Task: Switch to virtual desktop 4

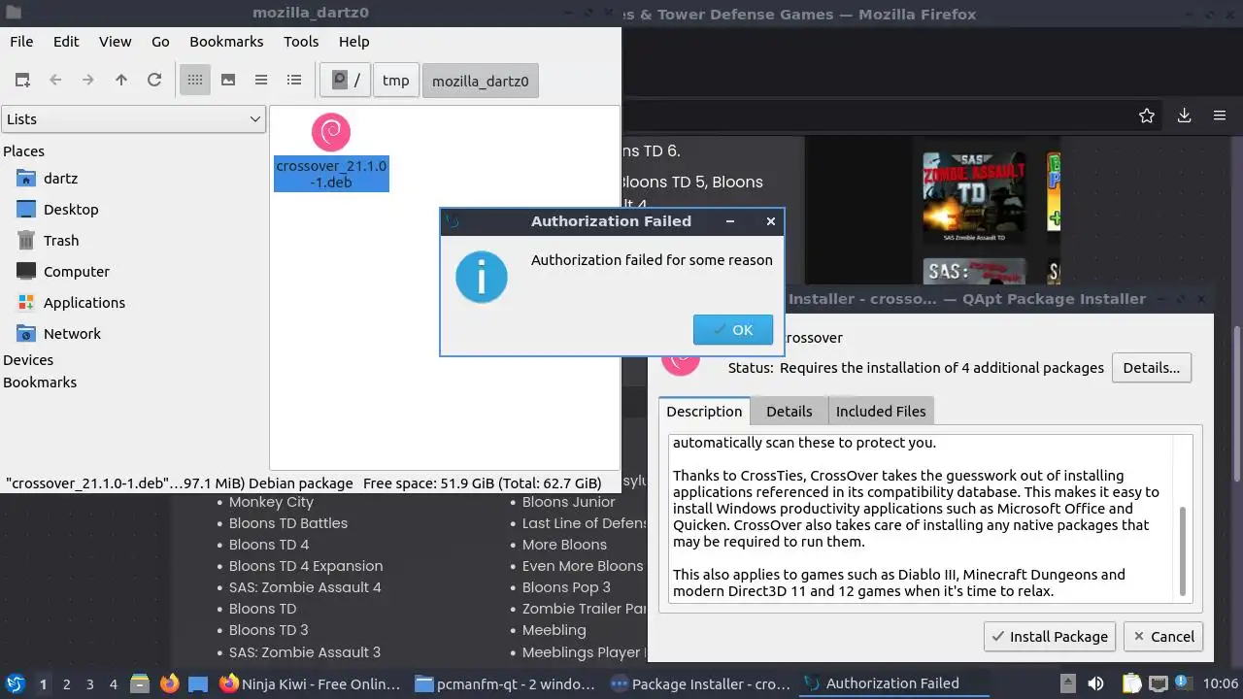Action: (x=113, y=684)
